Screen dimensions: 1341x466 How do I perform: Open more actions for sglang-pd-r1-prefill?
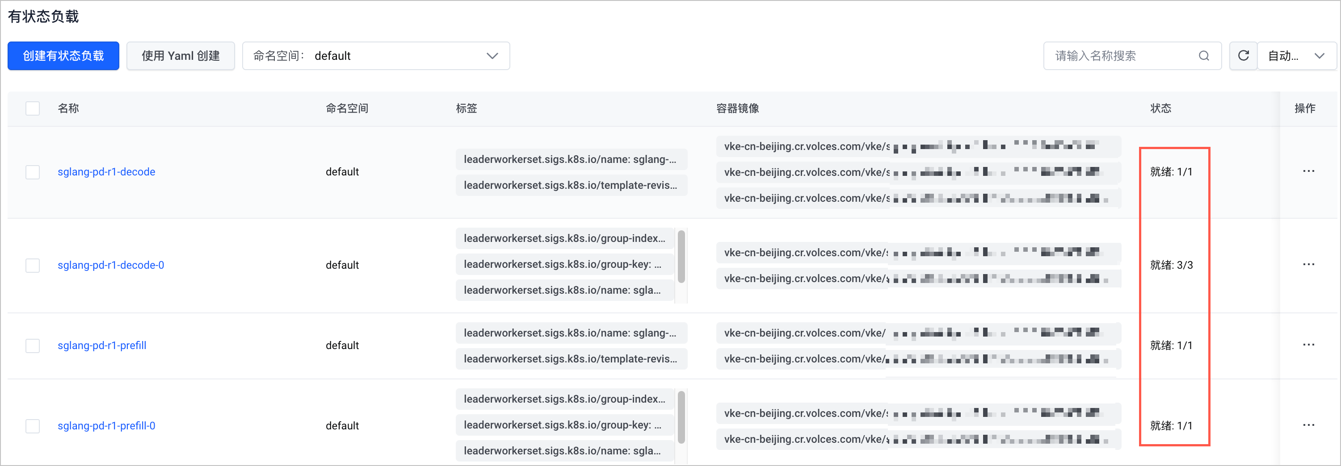pyautogui.click(x=1308, y=345)
